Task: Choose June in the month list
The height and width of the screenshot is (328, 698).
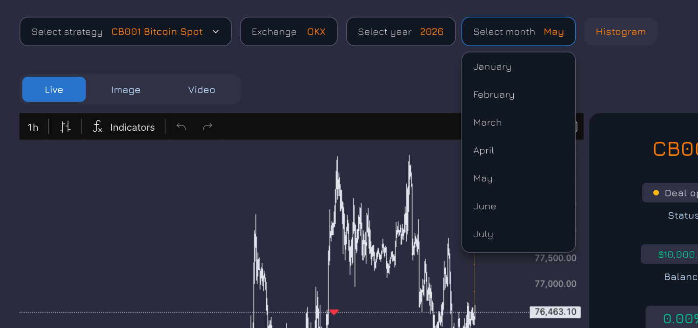Action: tap(518, 206)
